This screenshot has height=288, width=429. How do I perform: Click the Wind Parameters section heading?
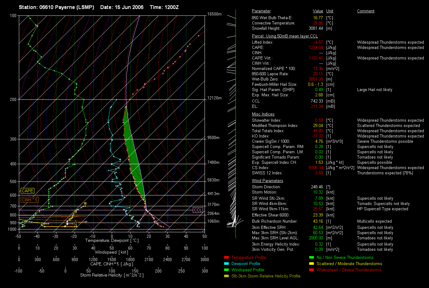267,181
